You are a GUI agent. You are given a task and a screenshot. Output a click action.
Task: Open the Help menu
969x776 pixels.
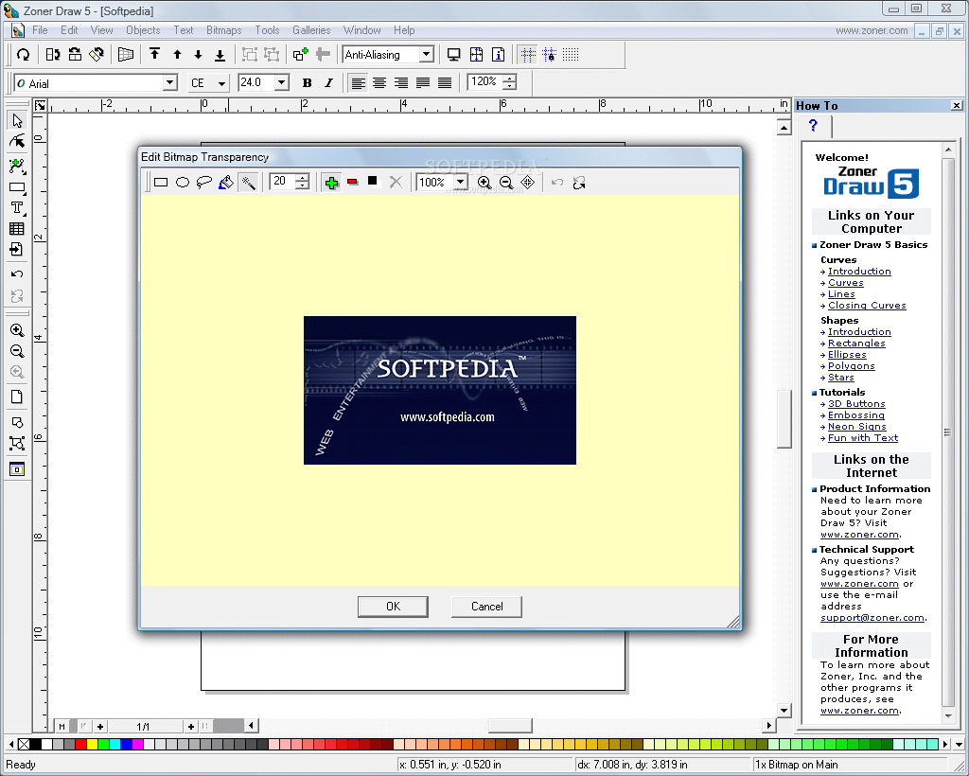404,29
